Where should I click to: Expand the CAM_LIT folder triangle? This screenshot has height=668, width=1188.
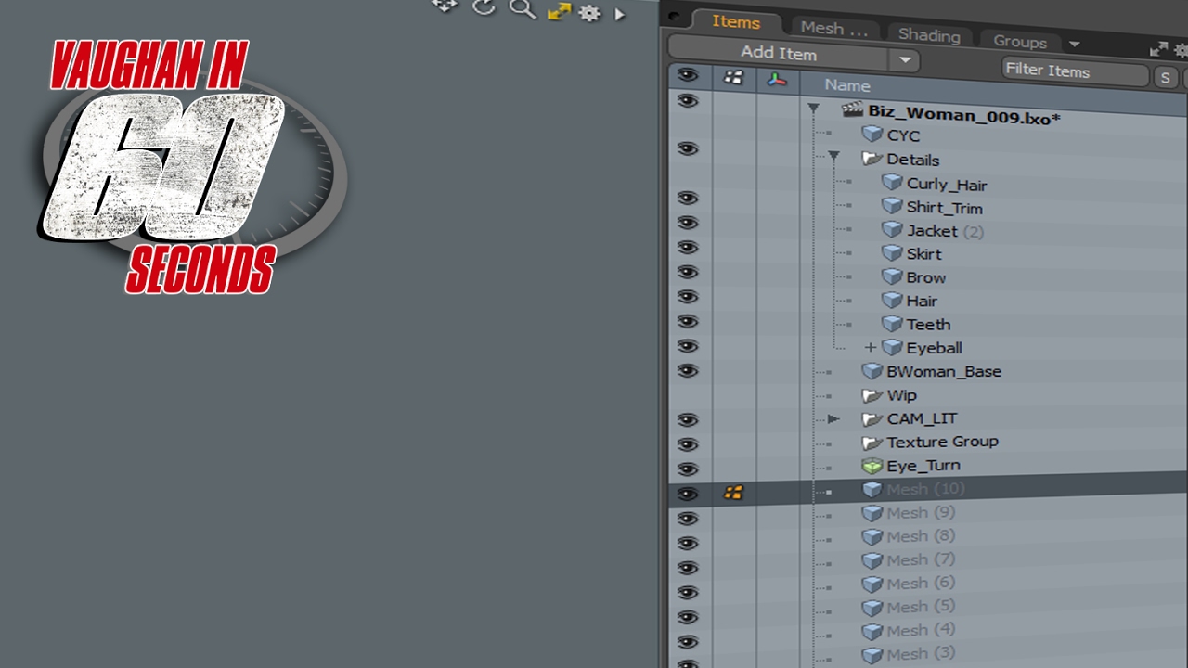[833, 418]
